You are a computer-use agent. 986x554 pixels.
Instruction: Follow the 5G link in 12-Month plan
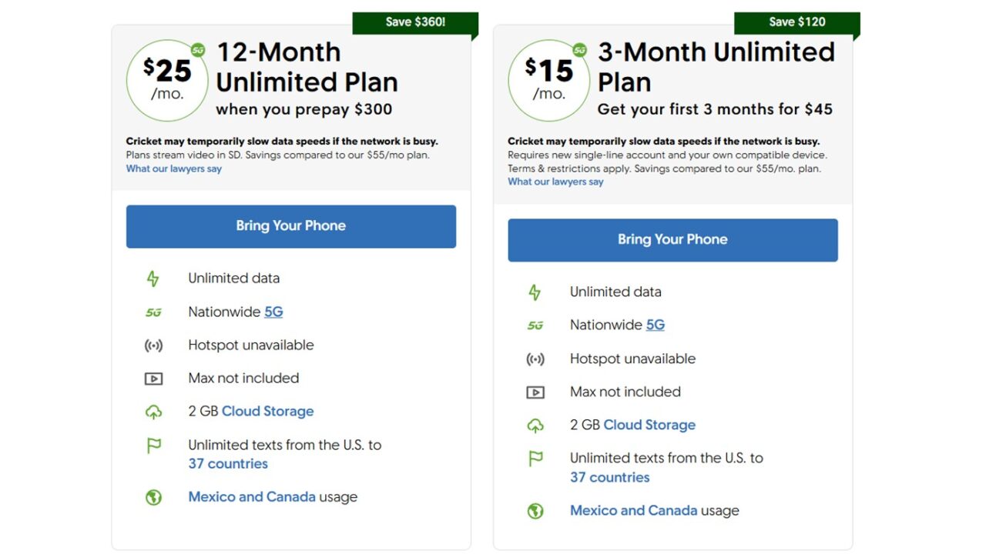click(x=273, y=312)
